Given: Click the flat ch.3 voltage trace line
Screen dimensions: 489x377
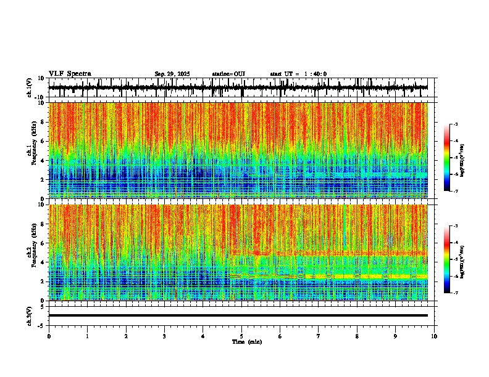Looking at the screenshot, I should pos(238,315).
